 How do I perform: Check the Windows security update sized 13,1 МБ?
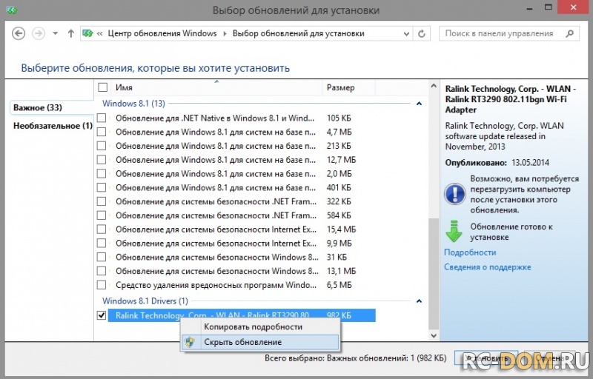click(102, 271)
